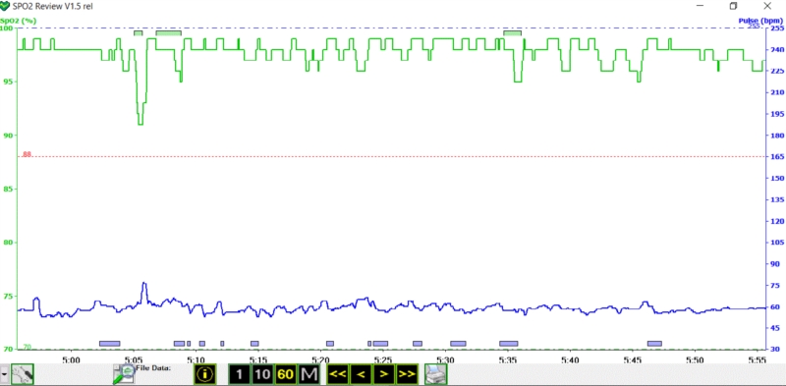Click the purple pulse event bar near 5:03
This screenshot has height=386, width=786.
click(110, 344)
